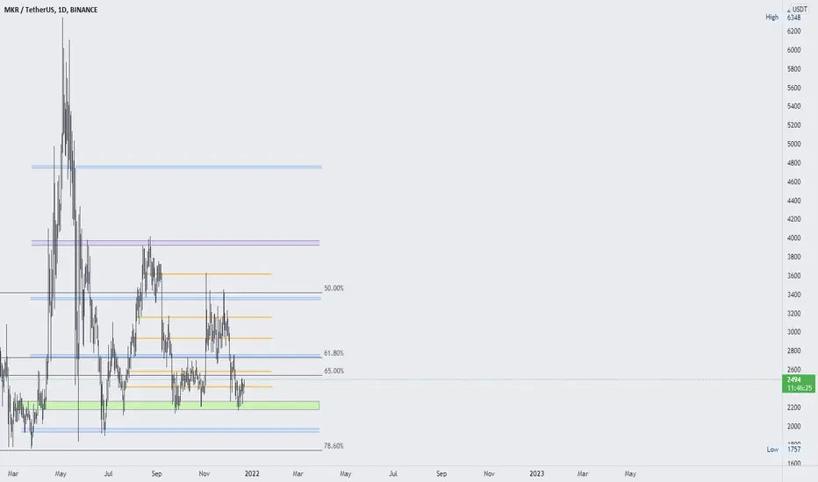Click the 3600 price axis label
The width and height of the screenshot is (818, 482).
[793, 276]
